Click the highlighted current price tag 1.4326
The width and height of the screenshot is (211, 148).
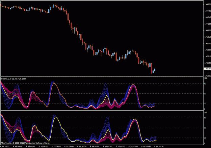(x=208, y=69)
